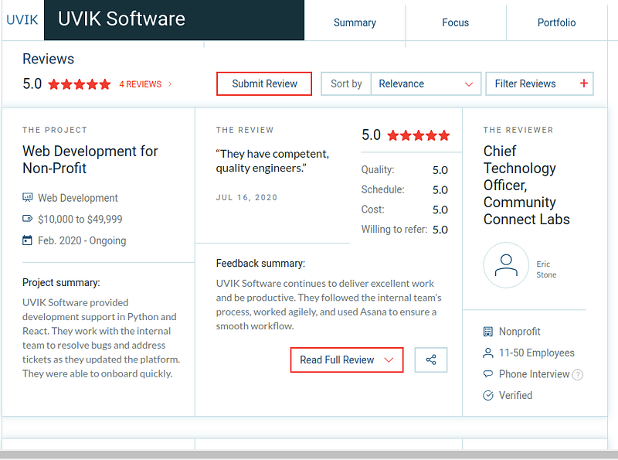Expand the Filter Reviews panel
Image resolution: width=618 pixels, height=460 pixels.
coord(538,83)
